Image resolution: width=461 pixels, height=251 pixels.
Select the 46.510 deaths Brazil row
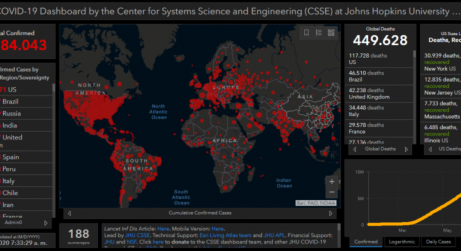coord(379,76)
